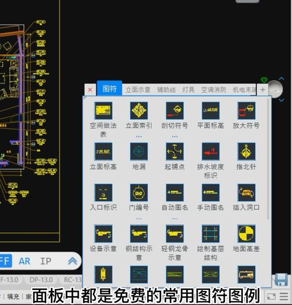Select the 插入洞口 icon
The image size is (292, 305).
[246, 192]
